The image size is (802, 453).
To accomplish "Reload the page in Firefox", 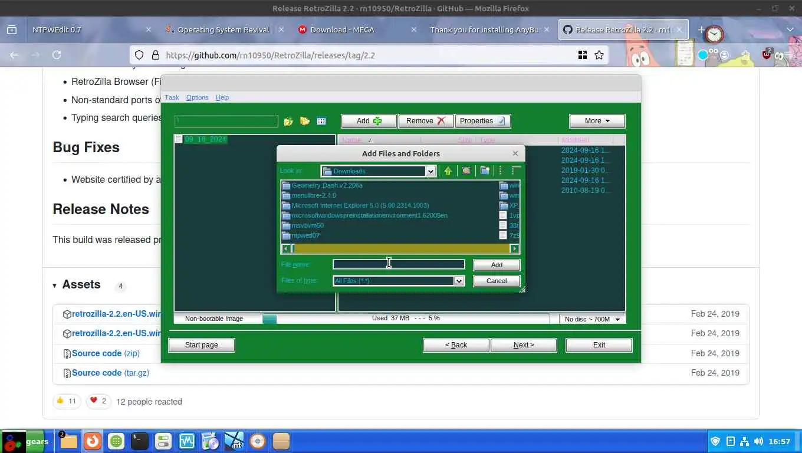I will click(57, 55).
